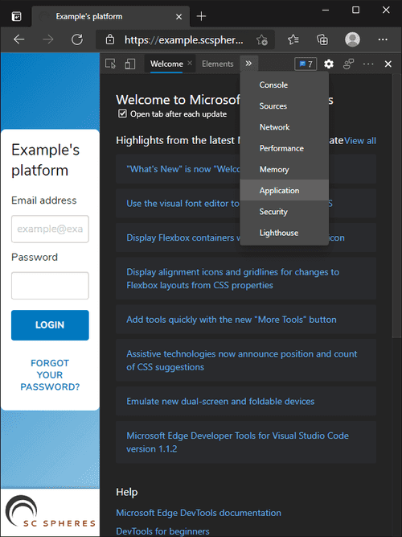402x537 pixels.
Task: Open the visual font editor highlight
Action: point(183,204)
